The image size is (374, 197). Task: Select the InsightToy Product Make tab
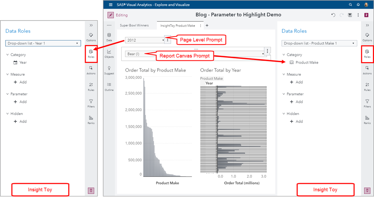[x=177, y=25]
